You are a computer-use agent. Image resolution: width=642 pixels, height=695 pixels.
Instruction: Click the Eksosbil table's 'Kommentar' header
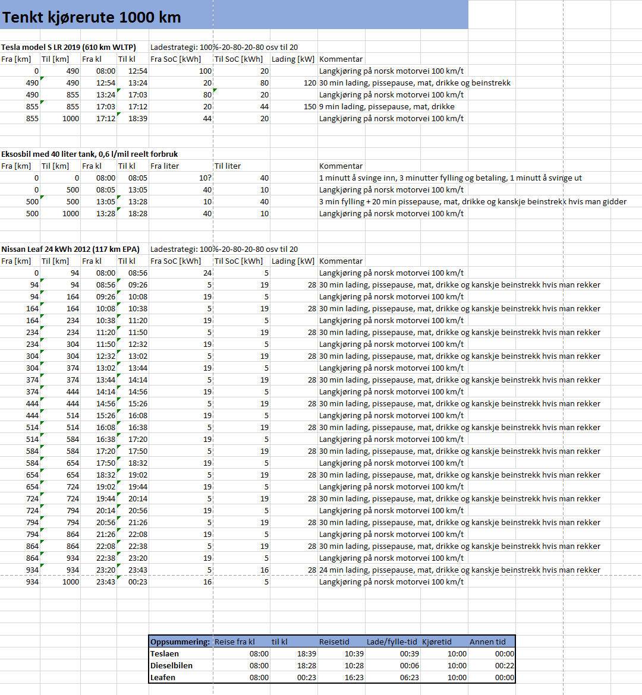tap(341, 166)
